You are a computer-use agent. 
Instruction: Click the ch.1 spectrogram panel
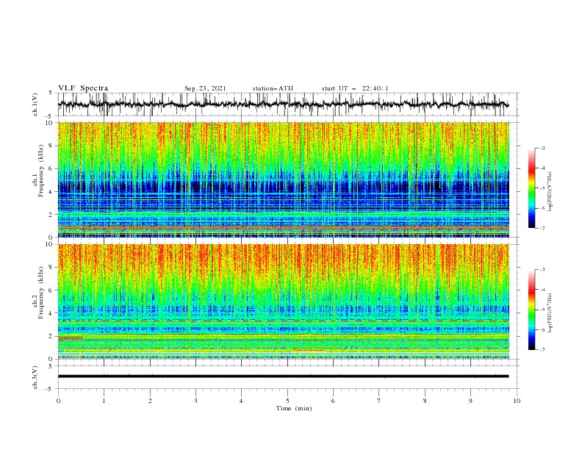pos(283,179)
